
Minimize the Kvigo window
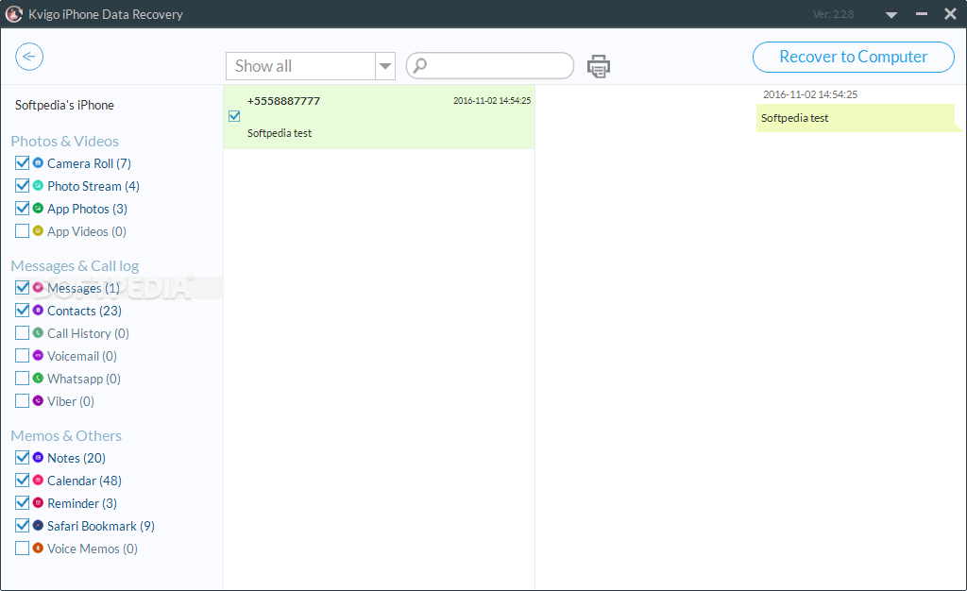[922, 13]
